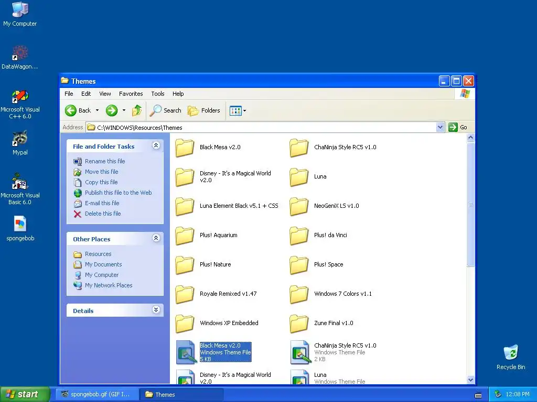
Task: Expand the address bar dropdown
Action: click(440, 127)
